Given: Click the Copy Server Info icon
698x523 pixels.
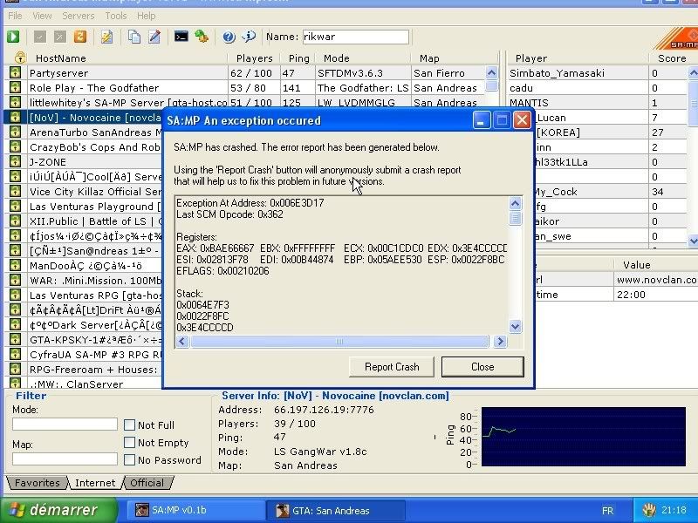Looking at the screenshot, I should [134, 37].
